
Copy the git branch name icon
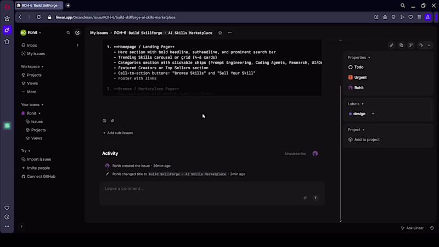coord(410,45)
